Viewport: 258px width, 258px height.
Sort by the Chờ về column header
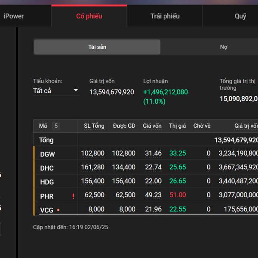[x=202, y=126]
